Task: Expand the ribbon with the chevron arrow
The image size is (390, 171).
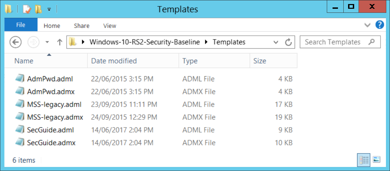Action: 367,25
